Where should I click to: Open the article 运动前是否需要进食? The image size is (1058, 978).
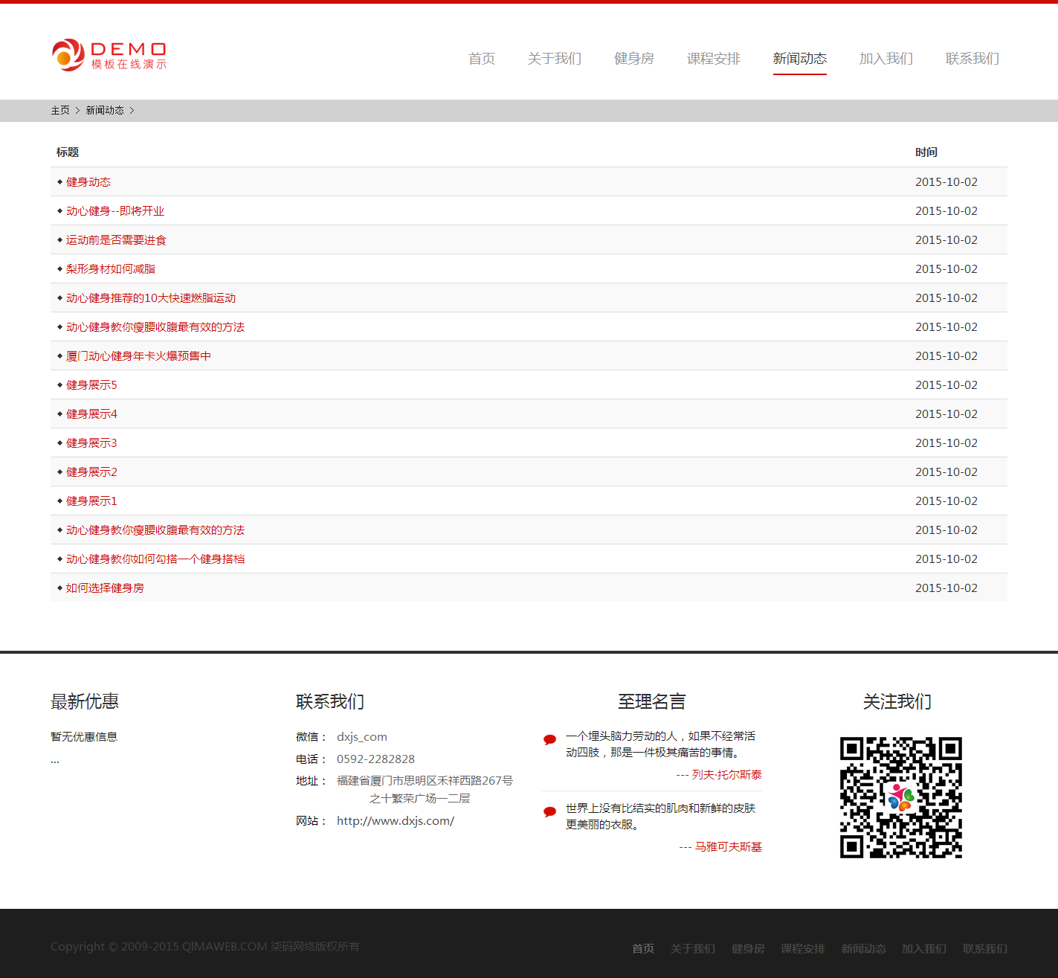[x=116, y=240]
